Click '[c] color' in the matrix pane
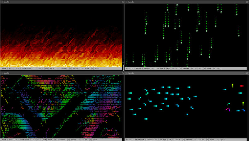 coord(196,68)
